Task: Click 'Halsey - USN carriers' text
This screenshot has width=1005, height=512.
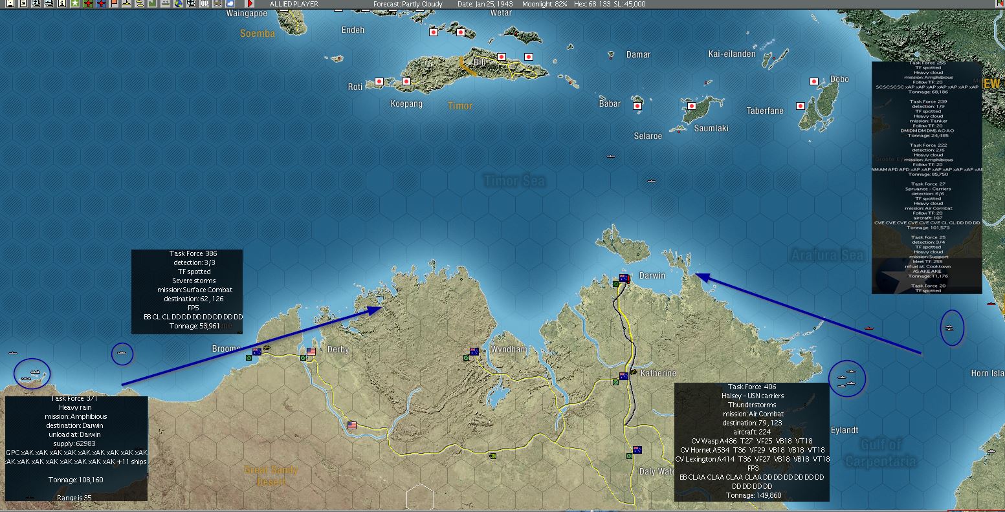Action: [x=753, y=396]
